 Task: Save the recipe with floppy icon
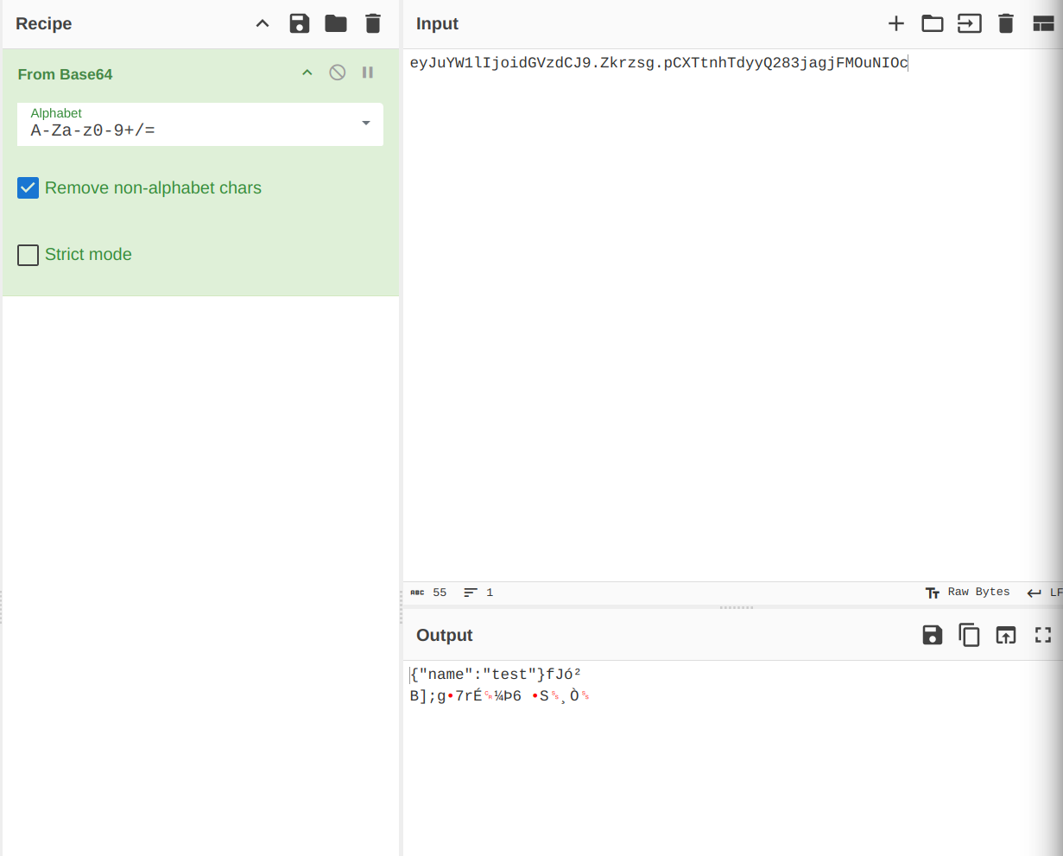click(299, 23)
